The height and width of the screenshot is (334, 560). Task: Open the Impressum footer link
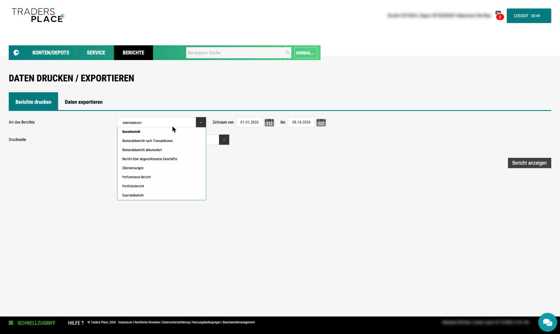[x=125, y=322]
